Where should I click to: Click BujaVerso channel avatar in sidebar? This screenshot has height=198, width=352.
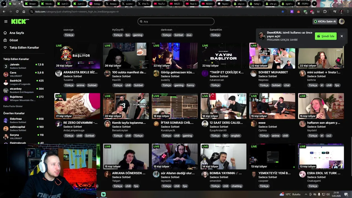6,98
